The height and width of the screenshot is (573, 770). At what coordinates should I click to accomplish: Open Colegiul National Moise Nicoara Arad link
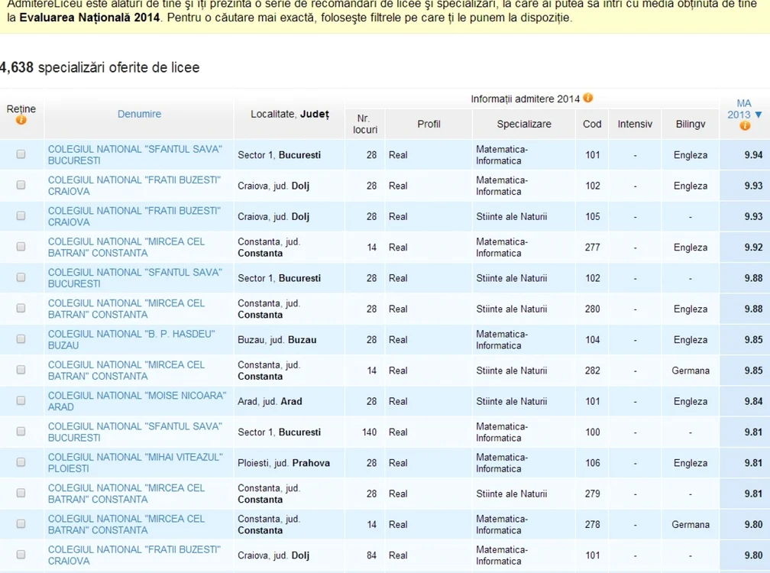(137, 401)
